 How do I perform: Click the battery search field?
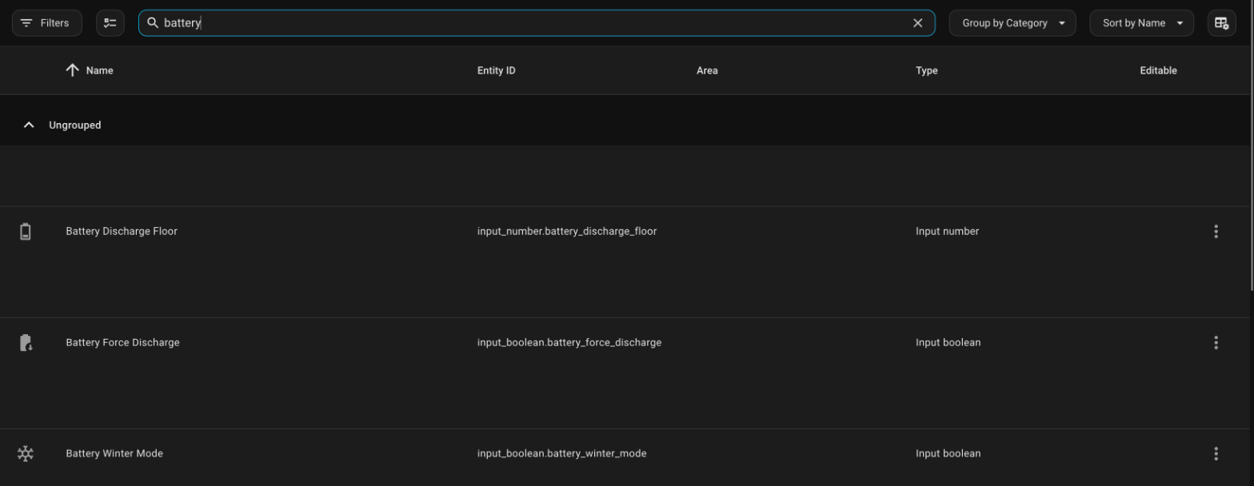click(x=536, y=23)
